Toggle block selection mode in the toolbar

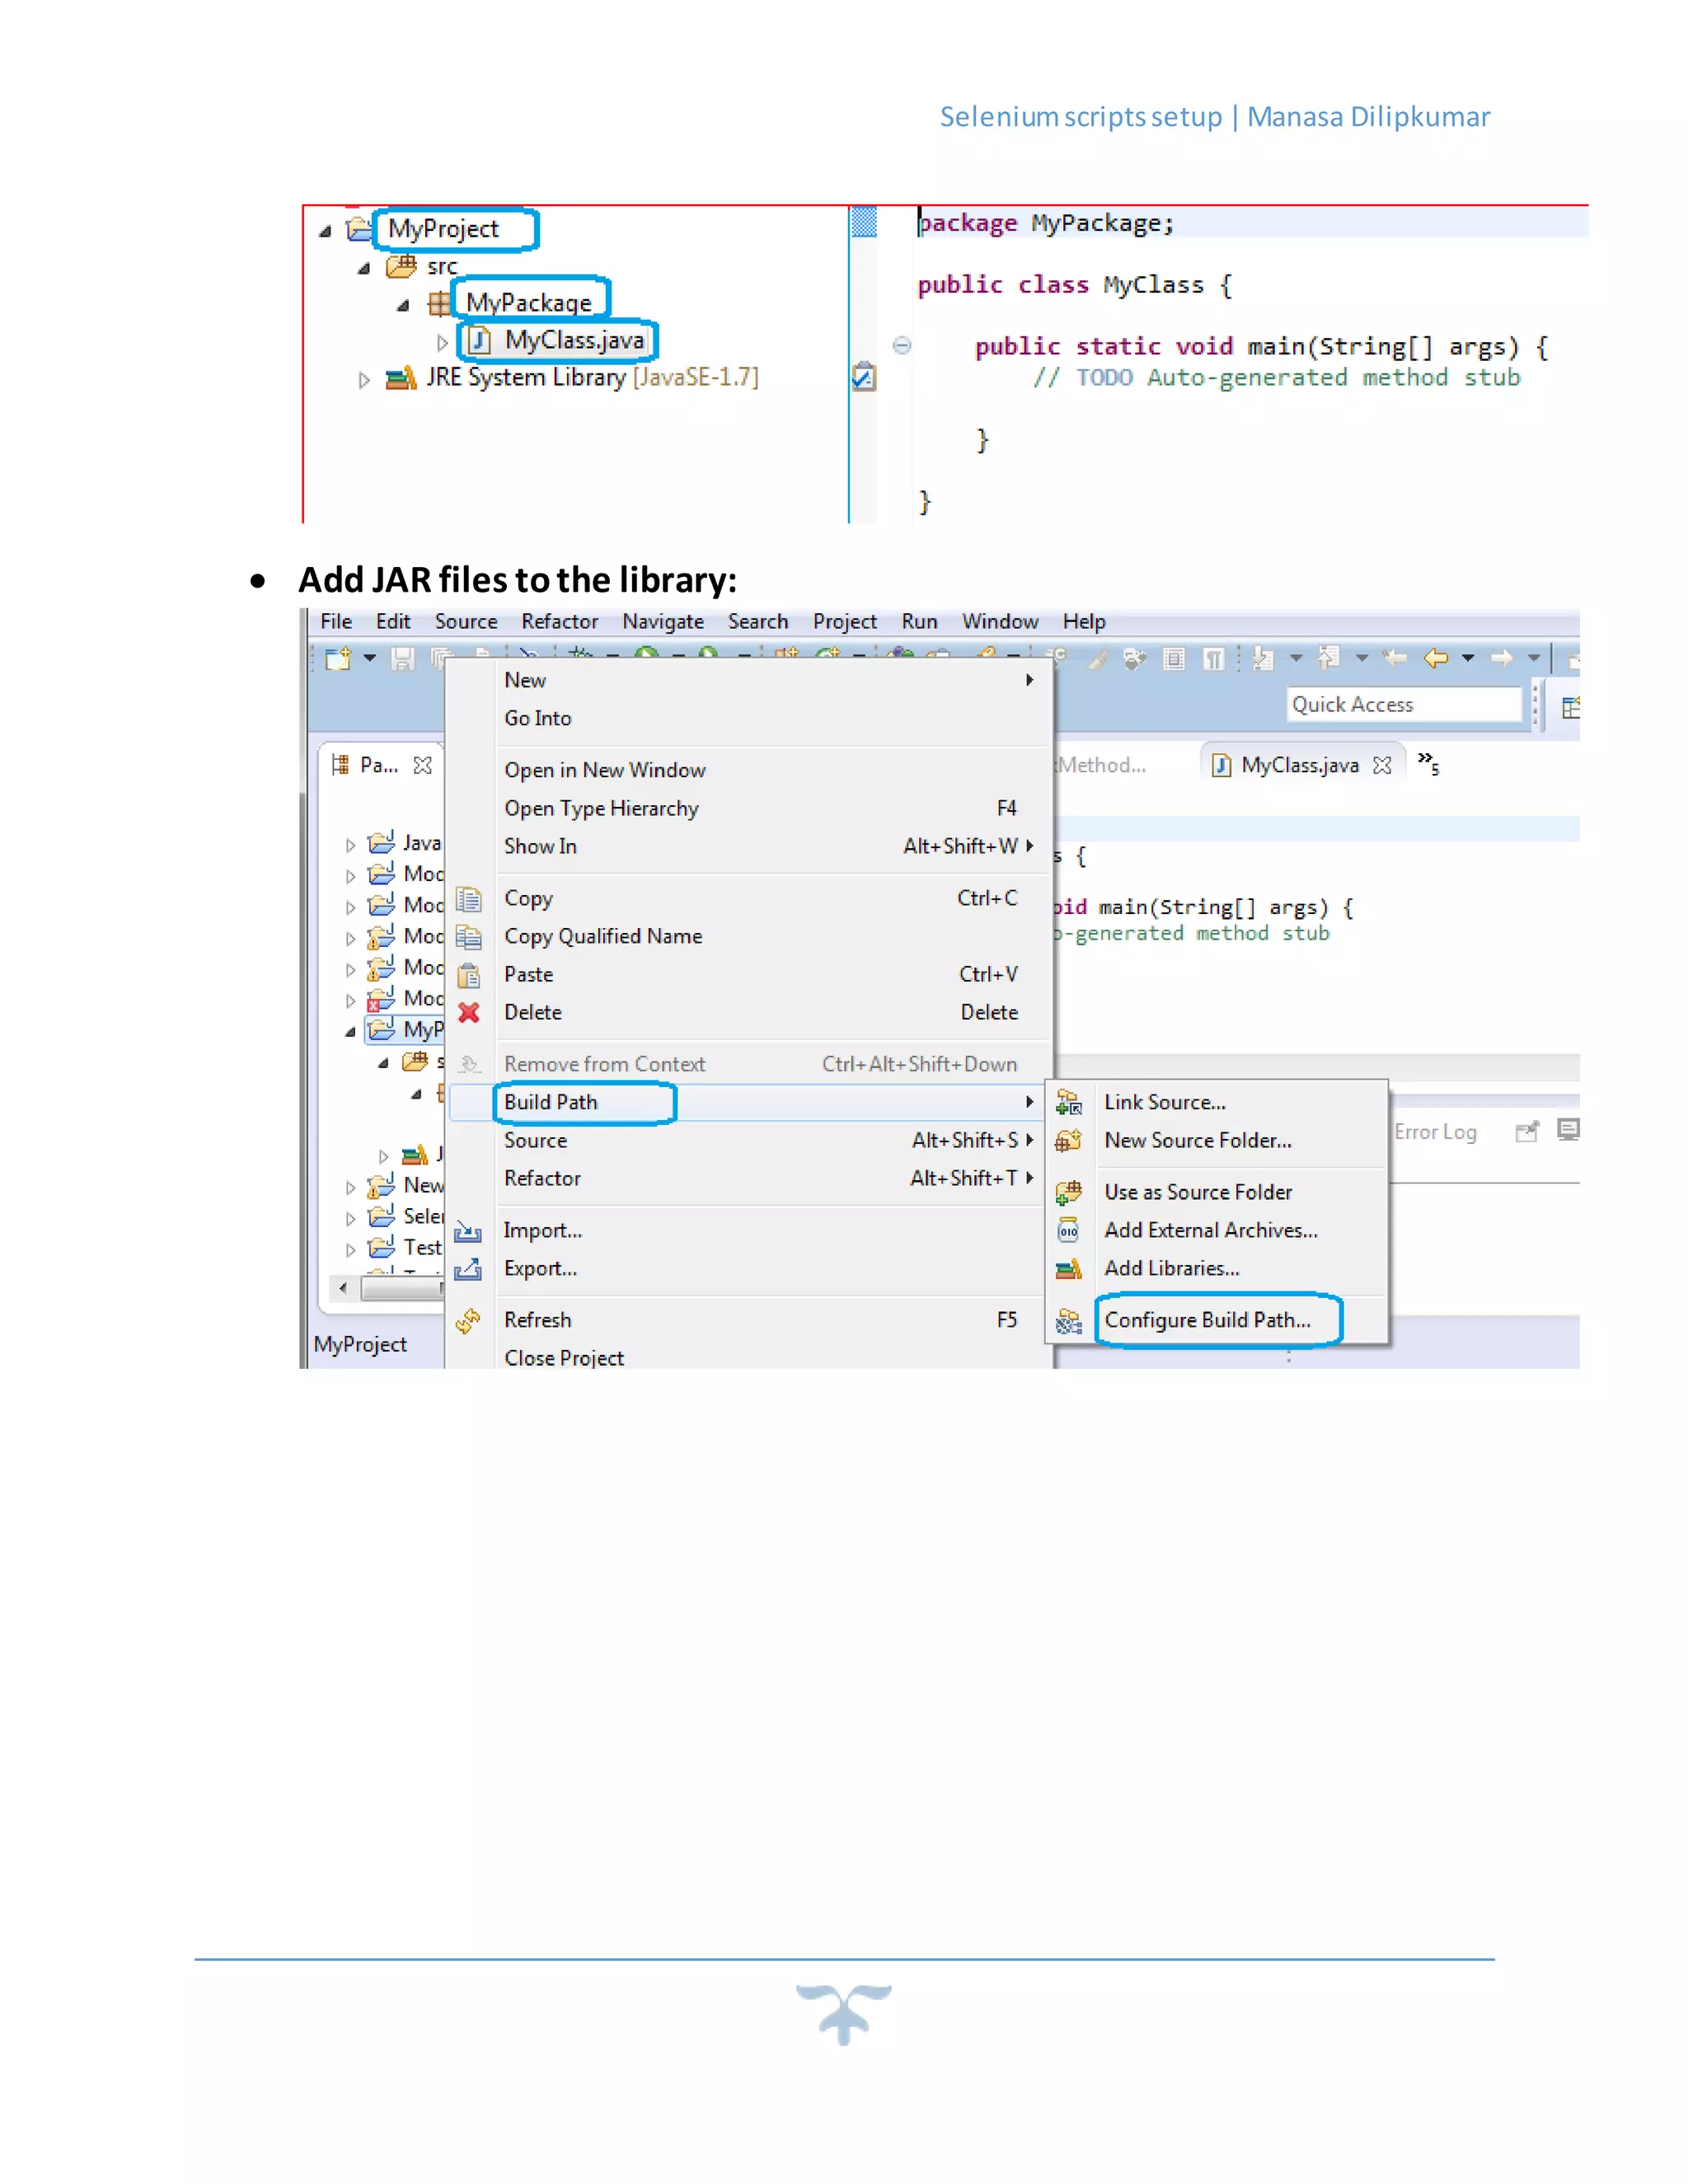point(1174,659)
